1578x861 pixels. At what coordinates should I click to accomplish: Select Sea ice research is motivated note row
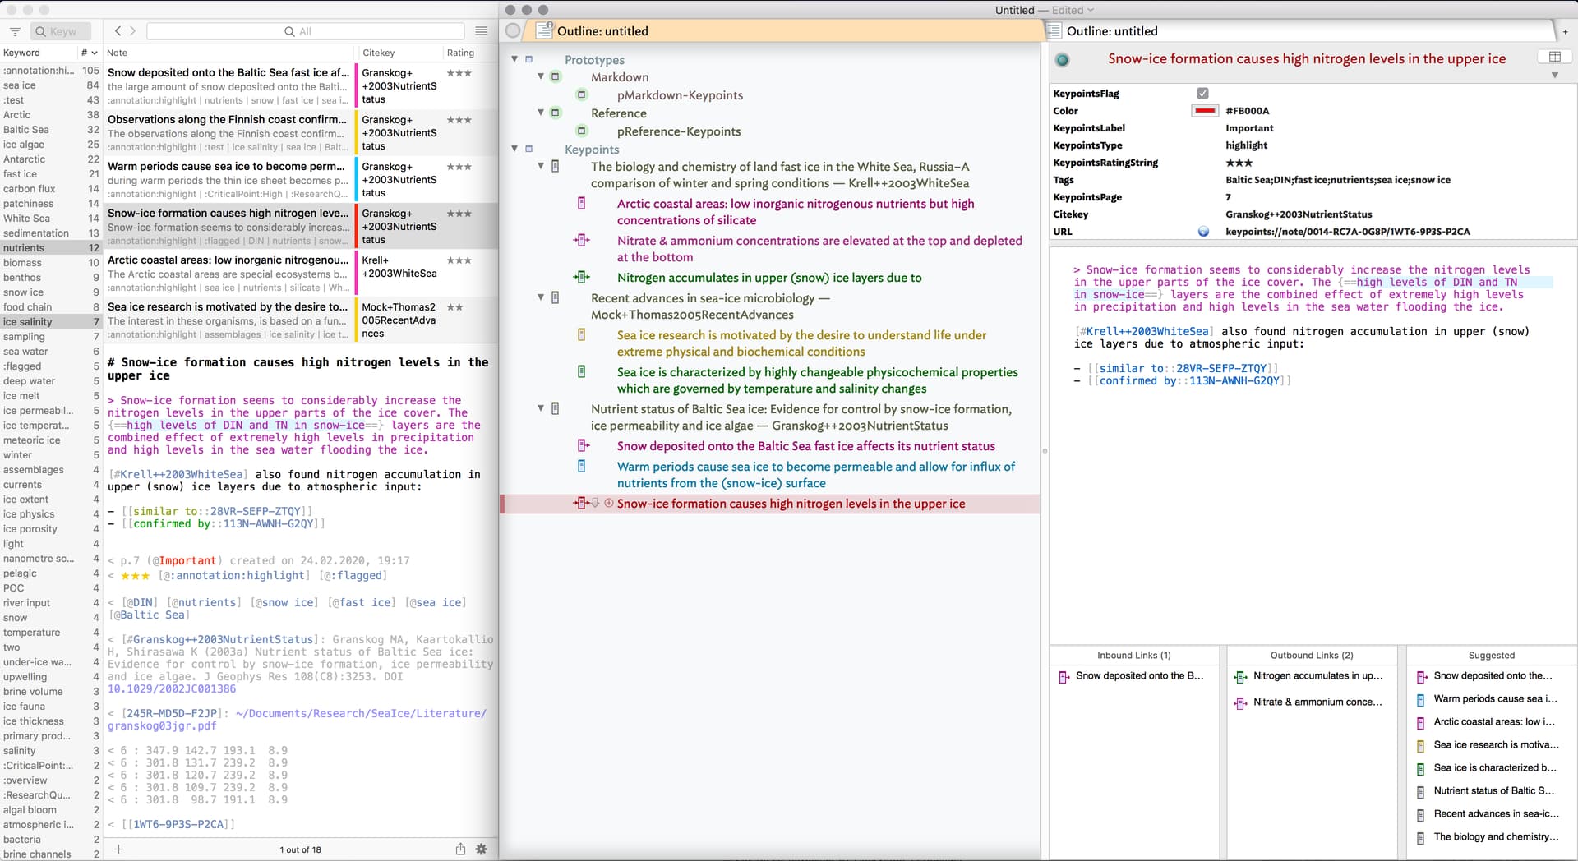click(x=301, y=320)
